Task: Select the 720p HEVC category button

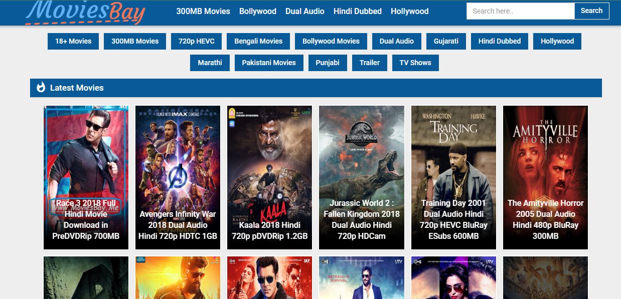Action: pos(197,41)
